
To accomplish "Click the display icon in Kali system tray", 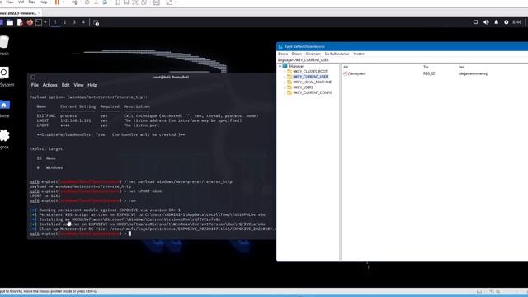I will click(x=475, y=22).
